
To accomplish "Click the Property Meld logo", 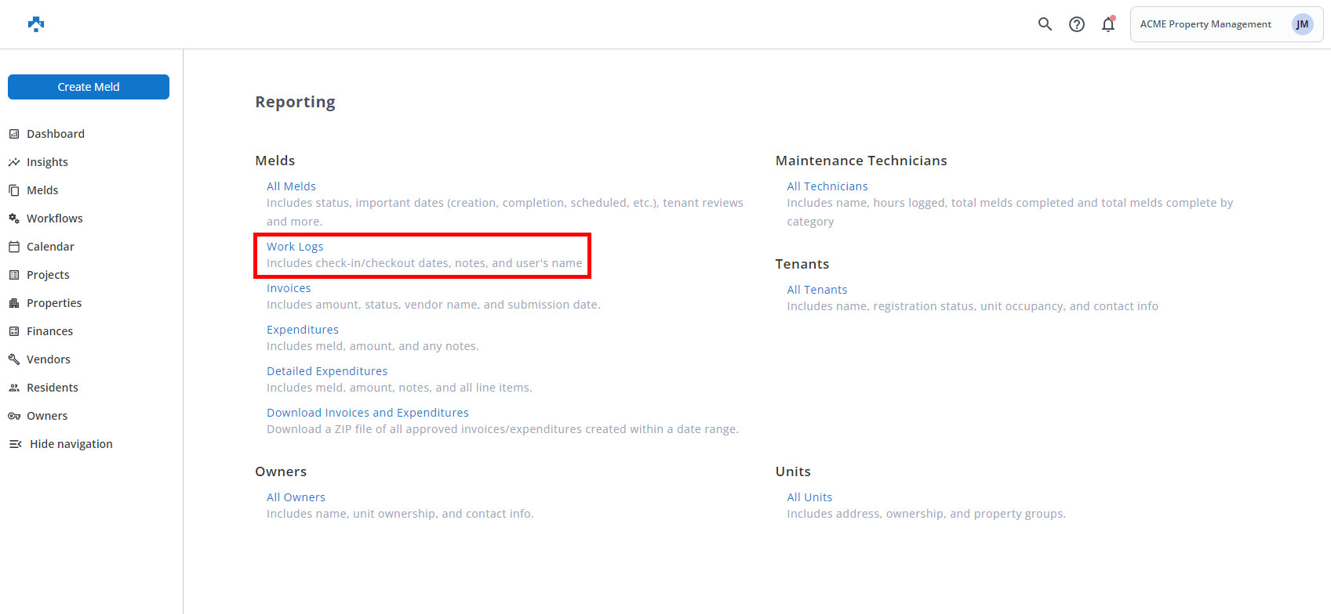I will click(x=36, y=24).
